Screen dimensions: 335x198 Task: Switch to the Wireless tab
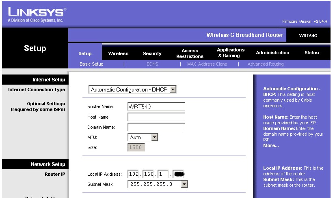[118, 53]
